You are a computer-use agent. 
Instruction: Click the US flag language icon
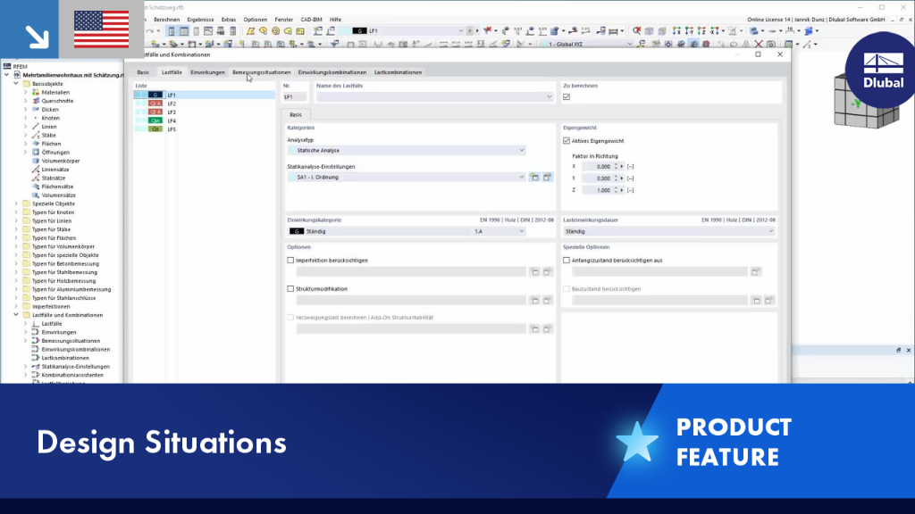coord(102,29)
